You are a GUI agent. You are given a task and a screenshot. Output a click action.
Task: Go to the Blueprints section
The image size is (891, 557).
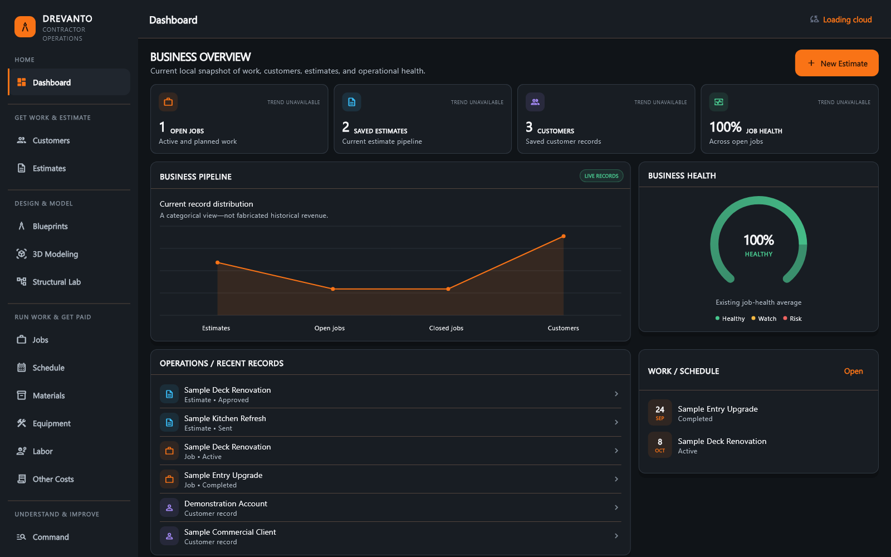69,226
